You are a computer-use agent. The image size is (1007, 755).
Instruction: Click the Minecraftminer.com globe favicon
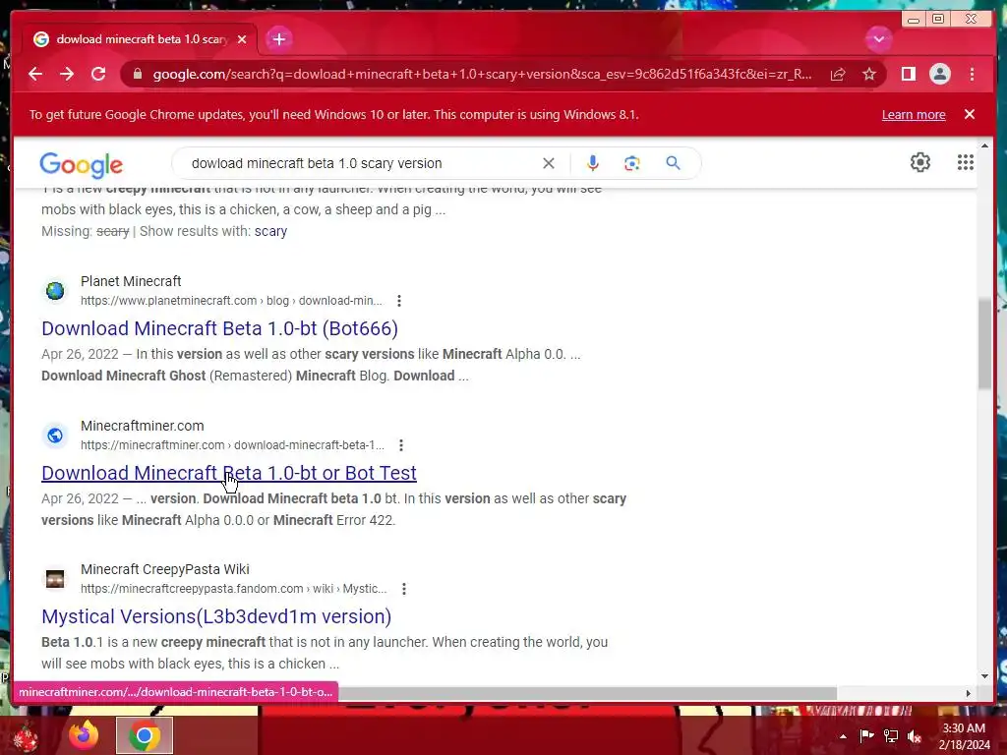click(x=55, y=436)
